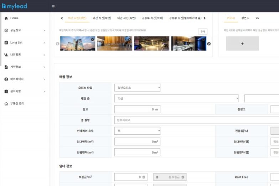The width and height of the screenshot is (279, 186).
Task: Click the plus box to add image
Action: coord(242,43)
